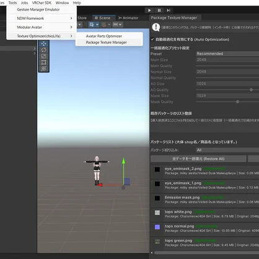Select the Scale tool in scene toolbar
The width and height of the screenshot is (259, 259).
43,56
